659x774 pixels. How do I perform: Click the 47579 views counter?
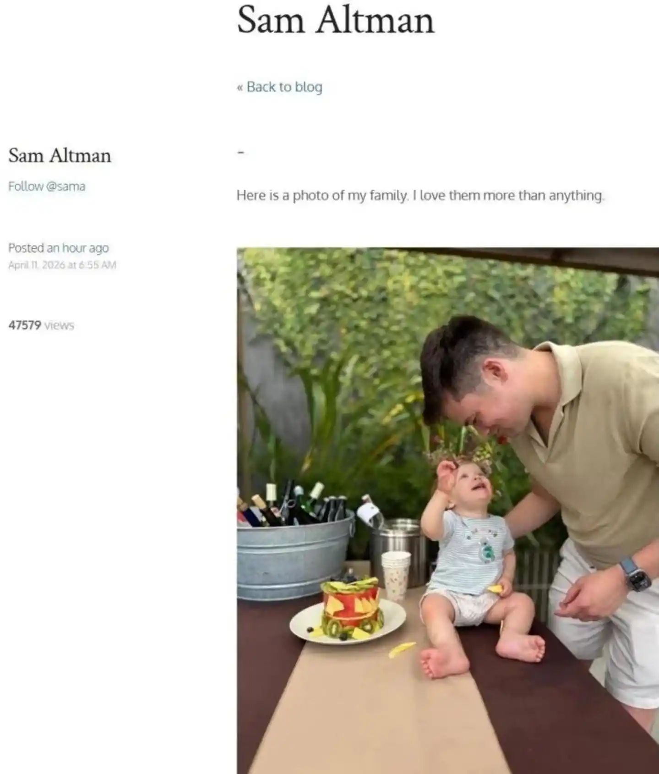[41, 325]
